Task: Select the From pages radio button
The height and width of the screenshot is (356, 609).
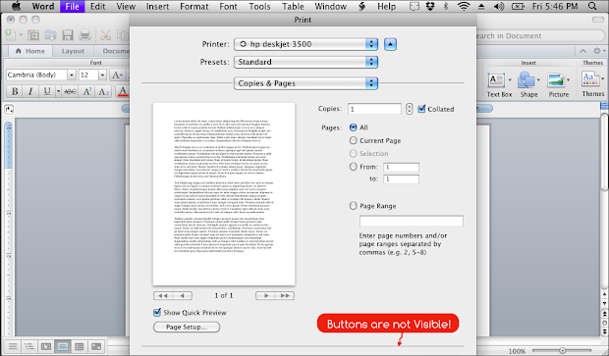Action: (x=353, y=167)
